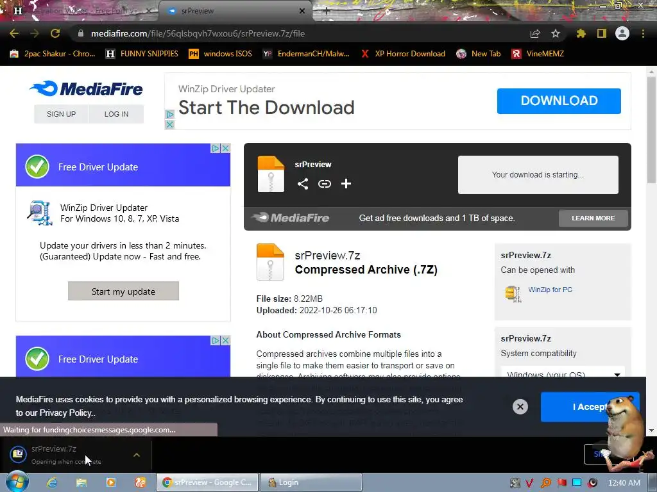657x492 pixels.
Task: Open 2pac Shakur bookmark
Action: pos(53,54)
